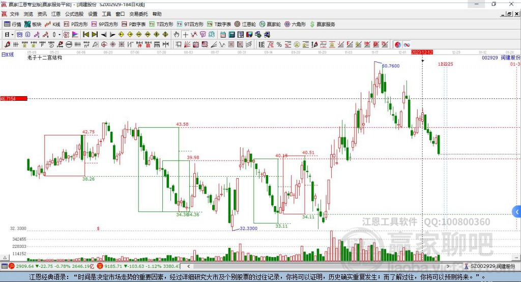
Task: Open the T数字表 tool
Action: pyautogui.click(x=219, y=24)
